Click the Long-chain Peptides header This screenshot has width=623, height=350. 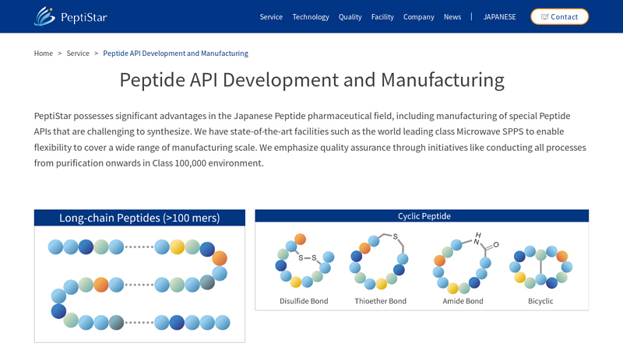[139, 218]
